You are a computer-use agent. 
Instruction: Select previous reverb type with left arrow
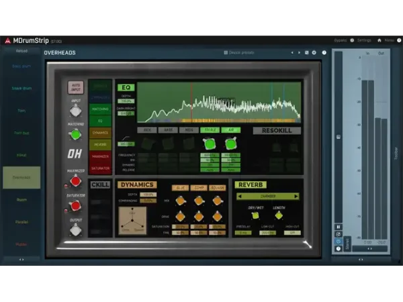(240, 196)
